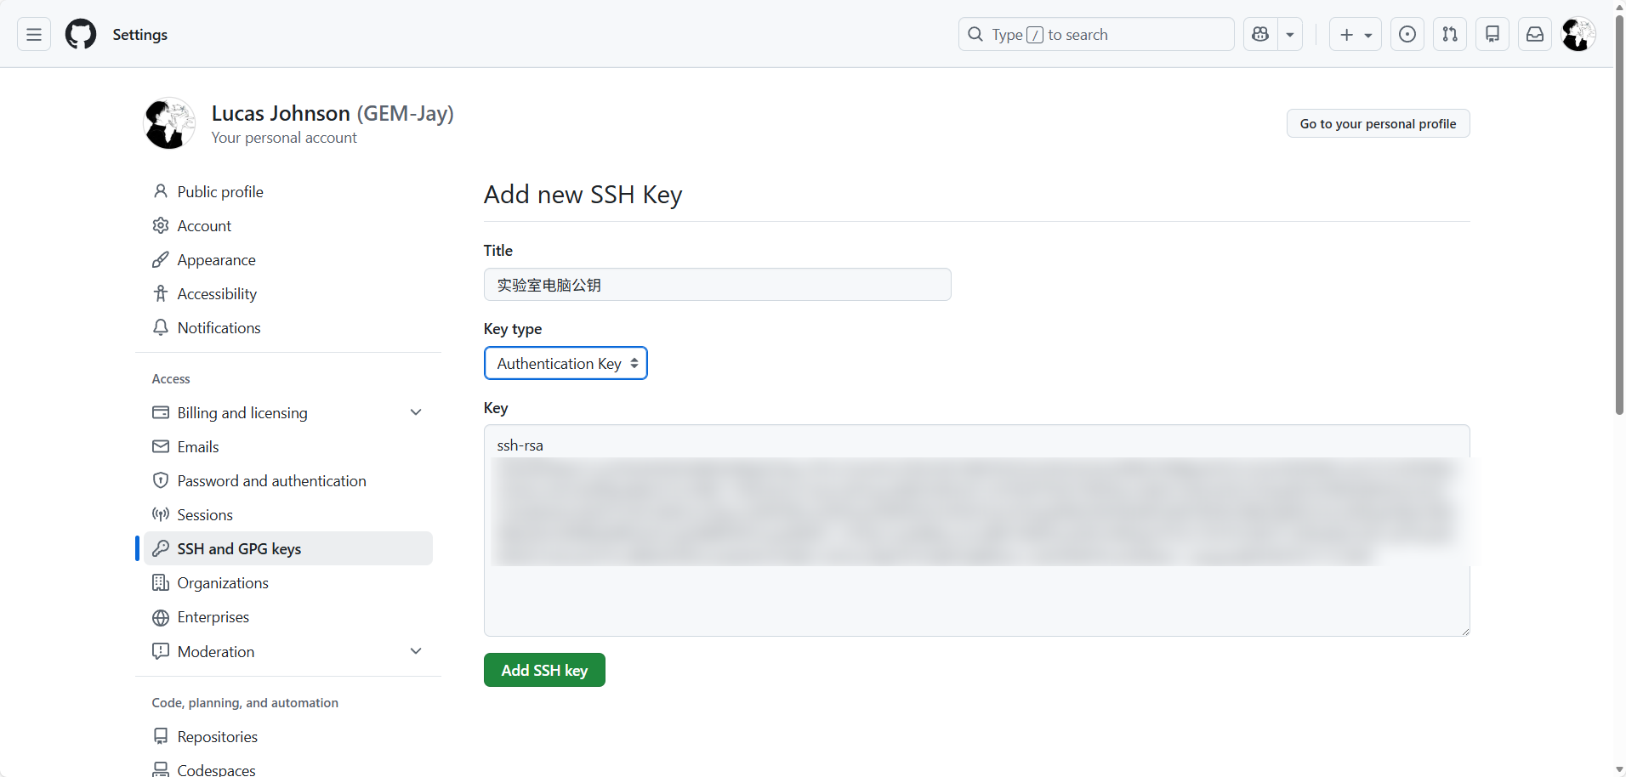Click Go to your personal profile
The width and height of the screenshot is (1626, 777).
tap(1378, 123)
